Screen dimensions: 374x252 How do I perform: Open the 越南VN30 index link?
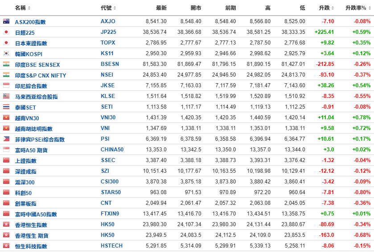27,118
